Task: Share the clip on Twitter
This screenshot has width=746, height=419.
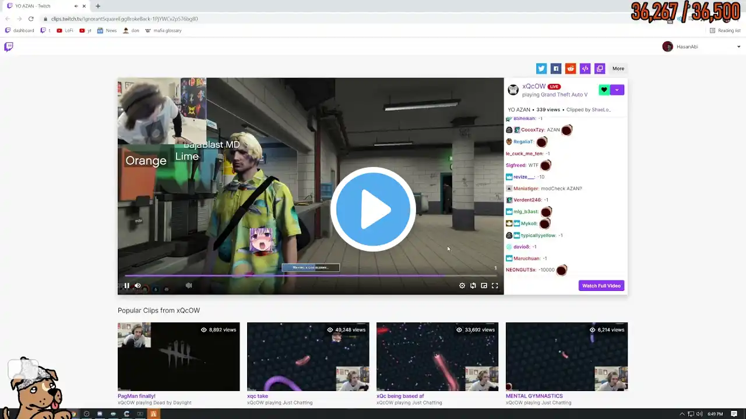Action: pyautogui.click(x=541, y=69)
